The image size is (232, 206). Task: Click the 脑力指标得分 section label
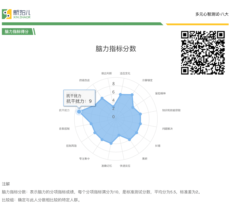(x=16, y=32)
